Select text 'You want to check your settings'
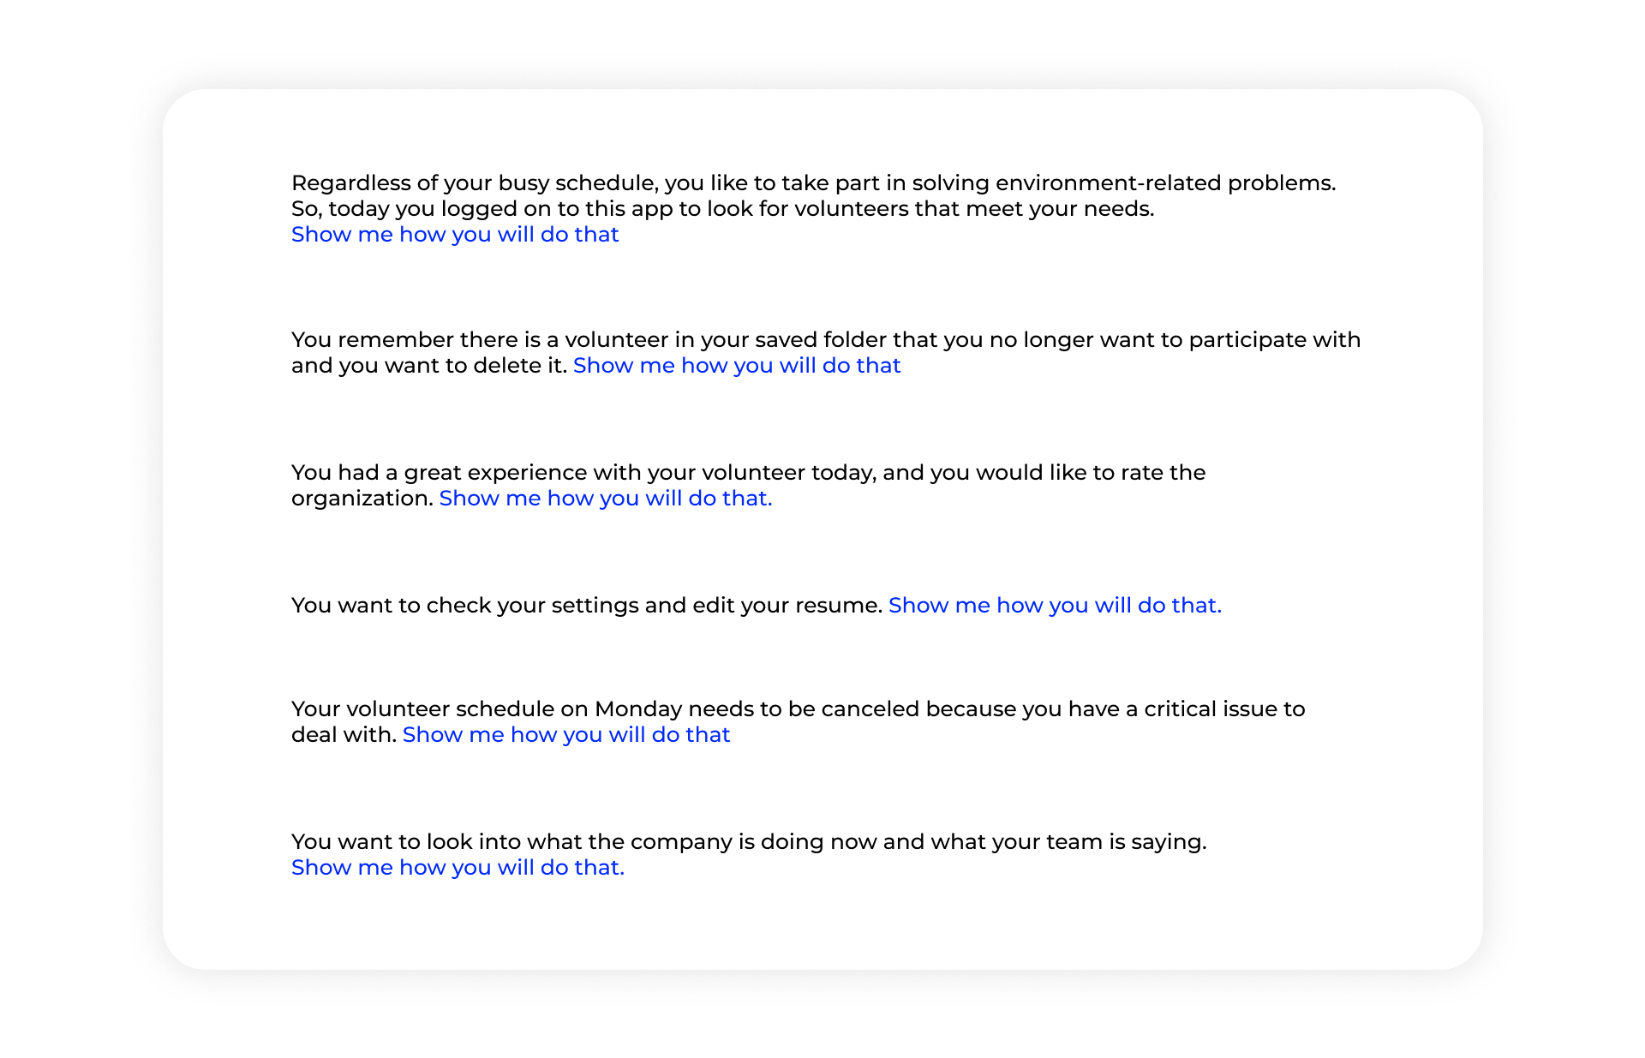The width and height of the screenshot is (1645, 1058). 465,606
